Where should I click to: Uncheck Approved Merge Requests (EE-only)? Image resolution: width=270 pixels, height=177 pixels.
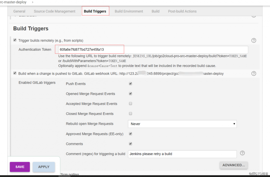click(x=130, y=134)
